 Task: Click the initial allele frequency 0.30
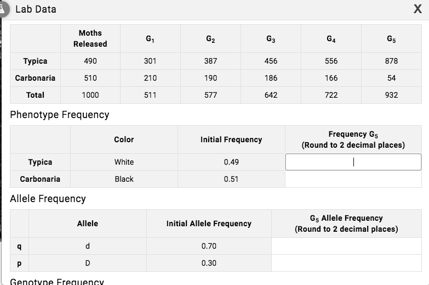coord(209,263)
